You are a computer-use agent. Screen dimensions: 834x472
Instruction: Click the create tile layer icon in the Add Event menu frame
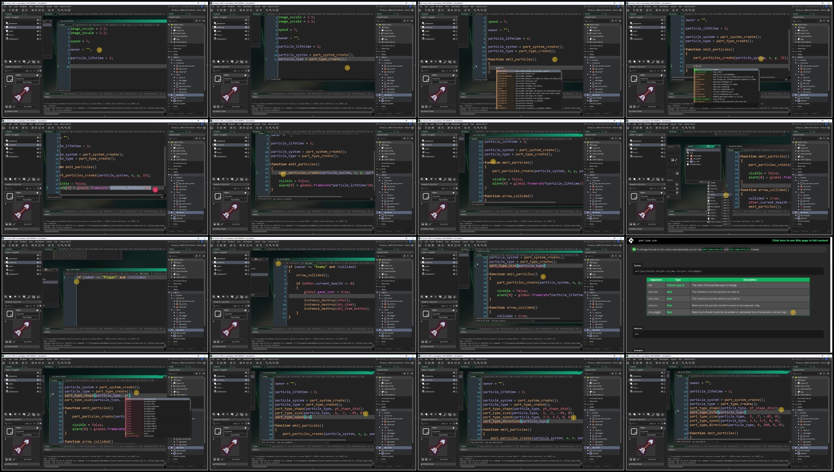[x=639, y=179]
